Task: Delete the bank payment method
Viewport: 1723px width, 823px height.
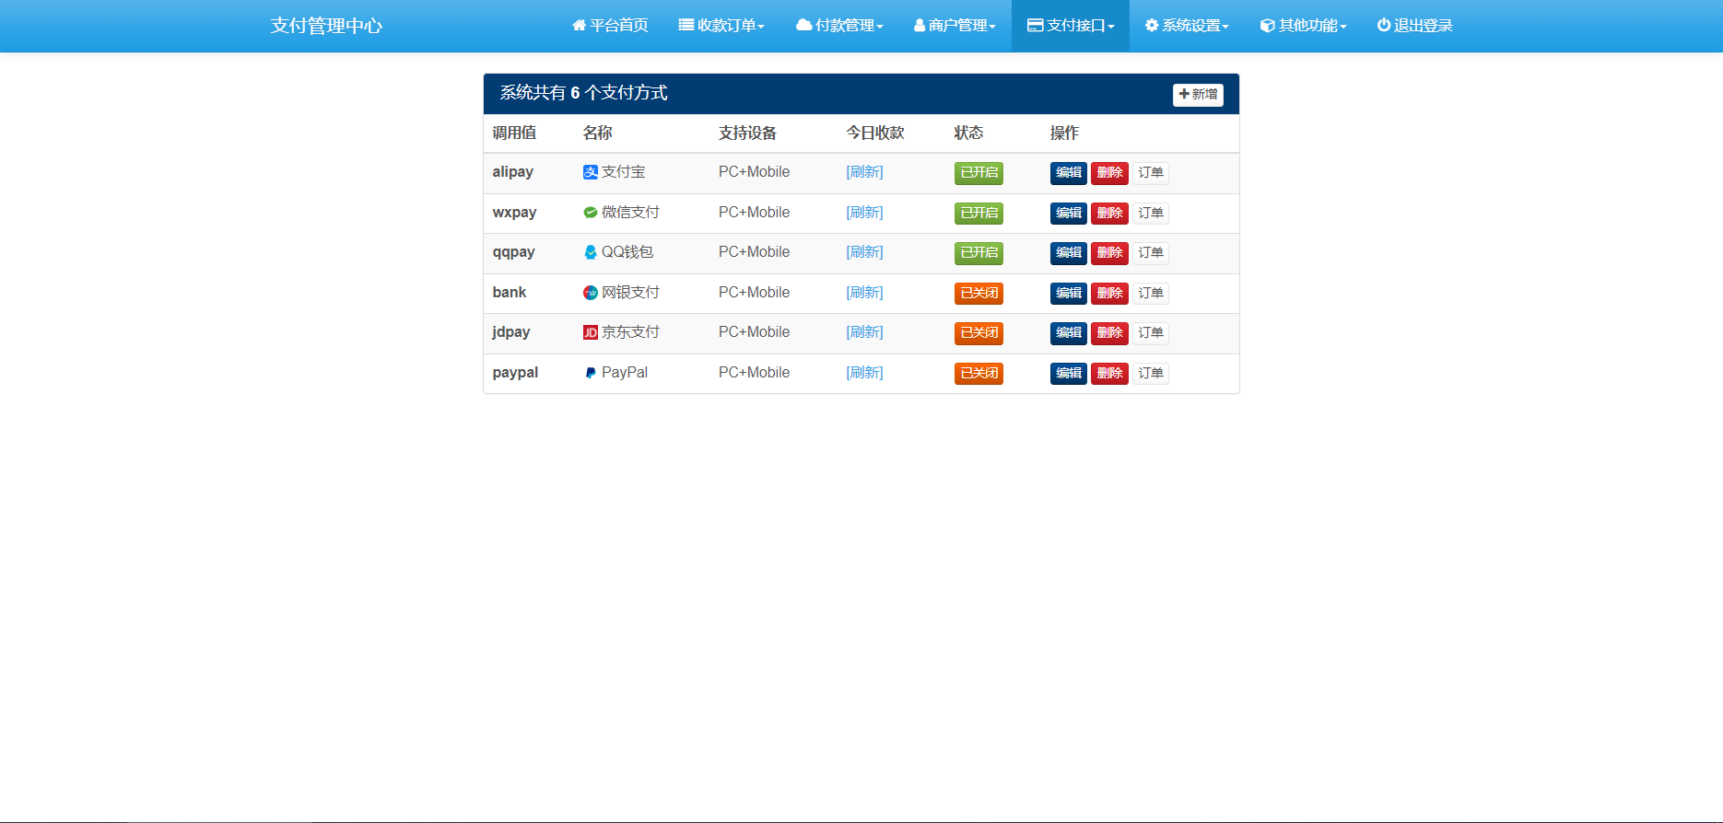Action: 1109,294
